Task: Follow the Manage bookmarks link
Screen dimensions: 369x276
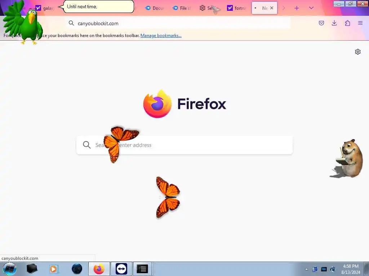Action: coord(161,36)
